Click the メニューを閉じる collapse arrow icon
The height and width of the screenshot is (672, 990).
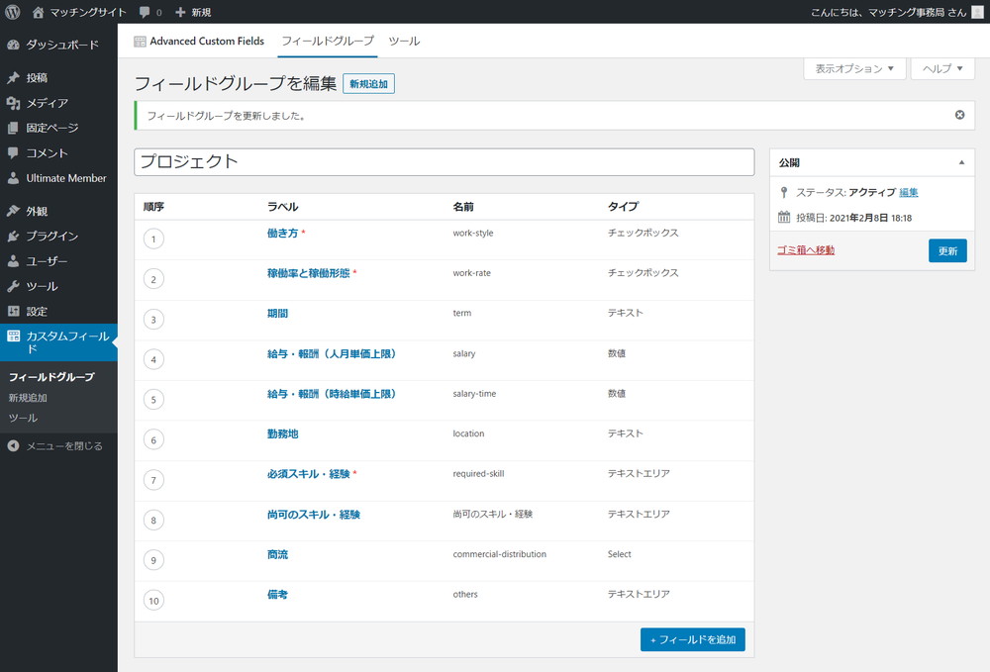click(x=13, y=446)
